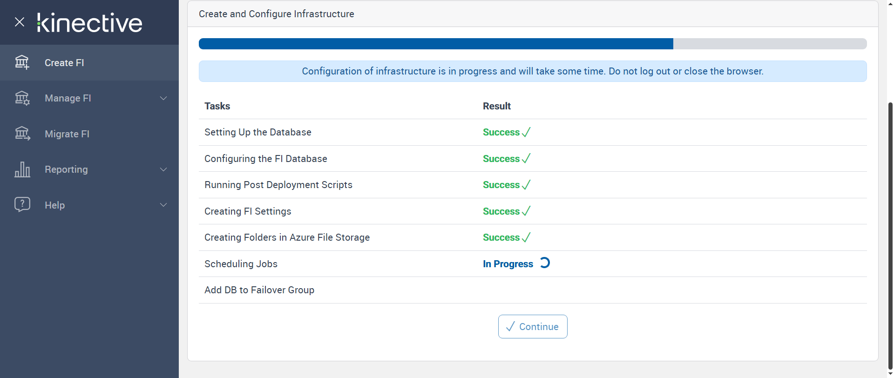The image size is (894, 378).
Task: Click the Add DB to Failover Group row
Action: [259, 290]
